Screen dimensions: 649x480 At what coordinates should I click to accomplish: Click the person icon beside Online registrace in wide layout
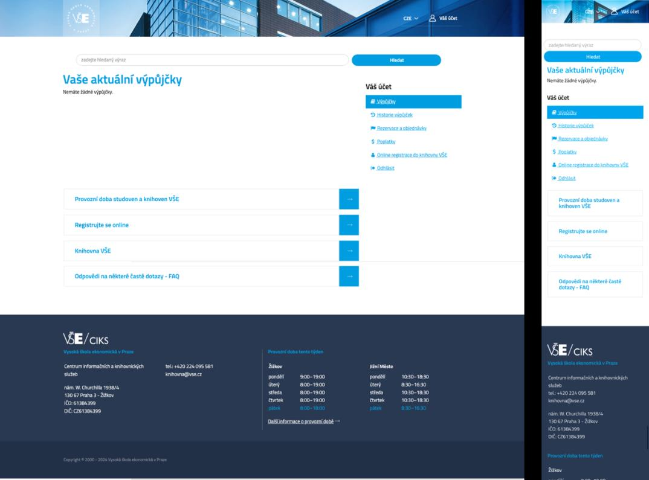coord(372,155)
